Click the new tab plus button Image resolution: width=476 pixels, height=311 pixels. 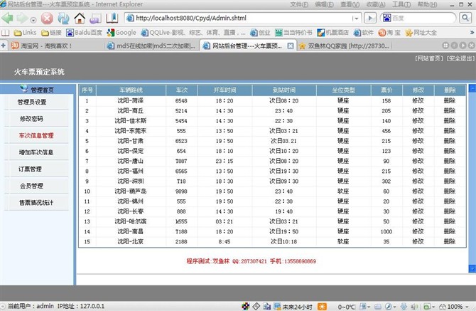click(x=3, y=46)
